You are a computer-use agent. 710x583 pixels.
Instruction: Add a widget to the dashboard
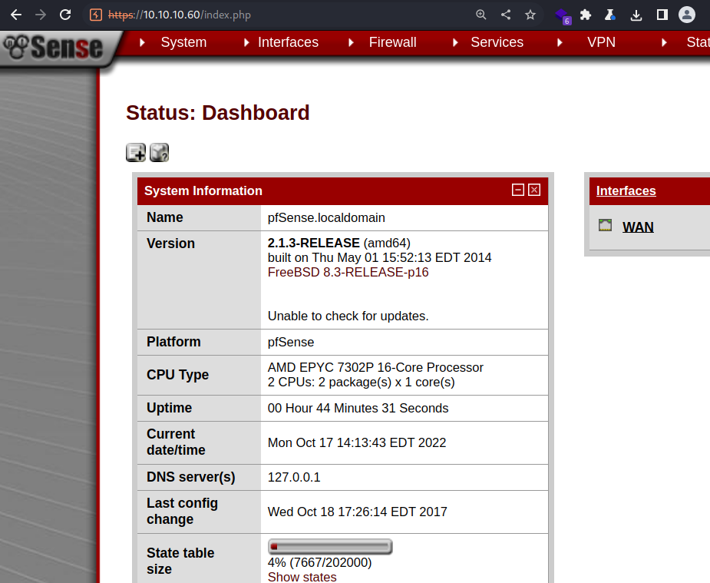click(136, 153)
